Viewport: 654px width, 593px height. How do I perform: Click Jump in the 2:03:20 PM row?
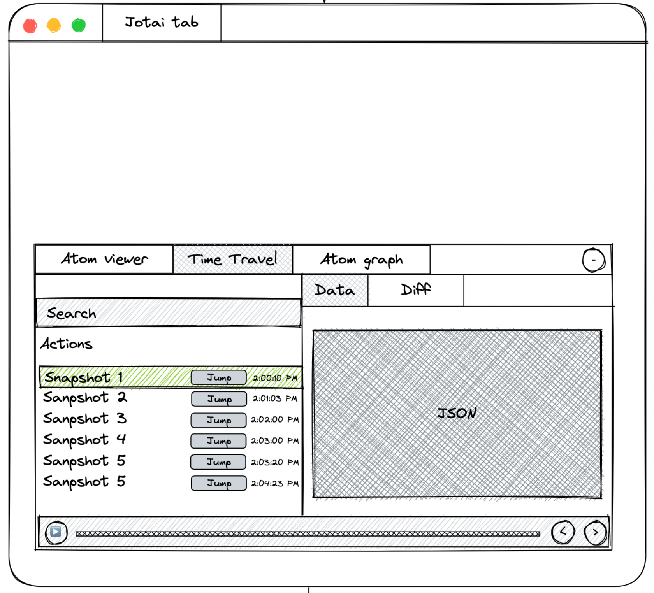point(218,462)
